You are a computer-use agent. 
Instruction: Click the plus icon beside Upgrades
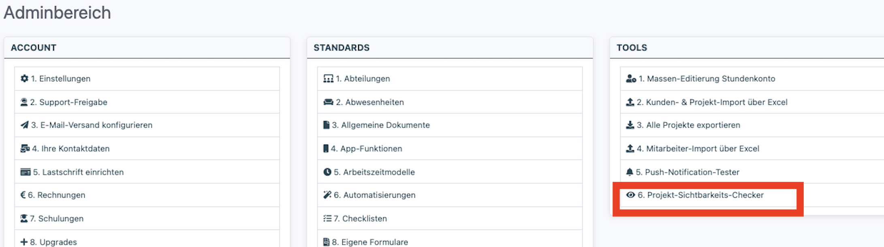coord(24,242)
